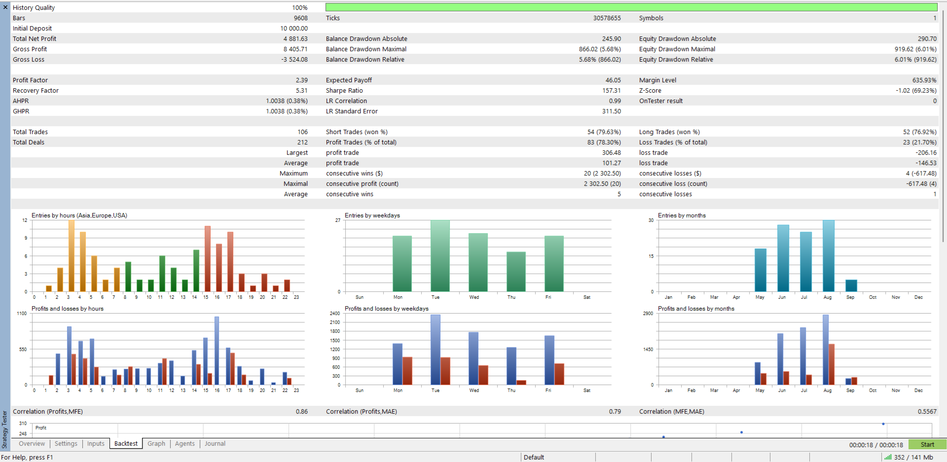
Task: Select the Backtest tab
Action: point(126,444)
